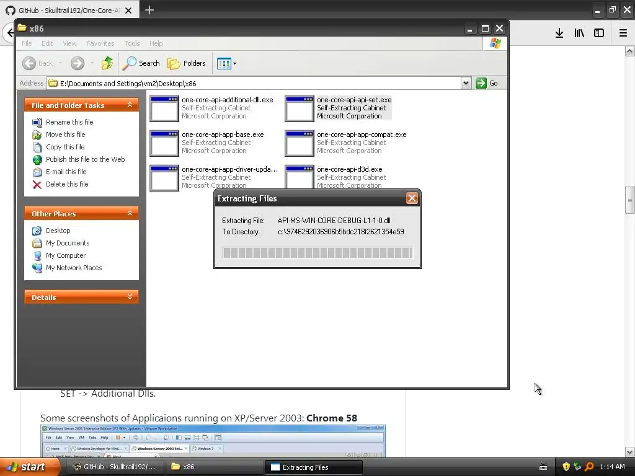Click Delete this file
The image size is (635, 476).
pos(67,184)
